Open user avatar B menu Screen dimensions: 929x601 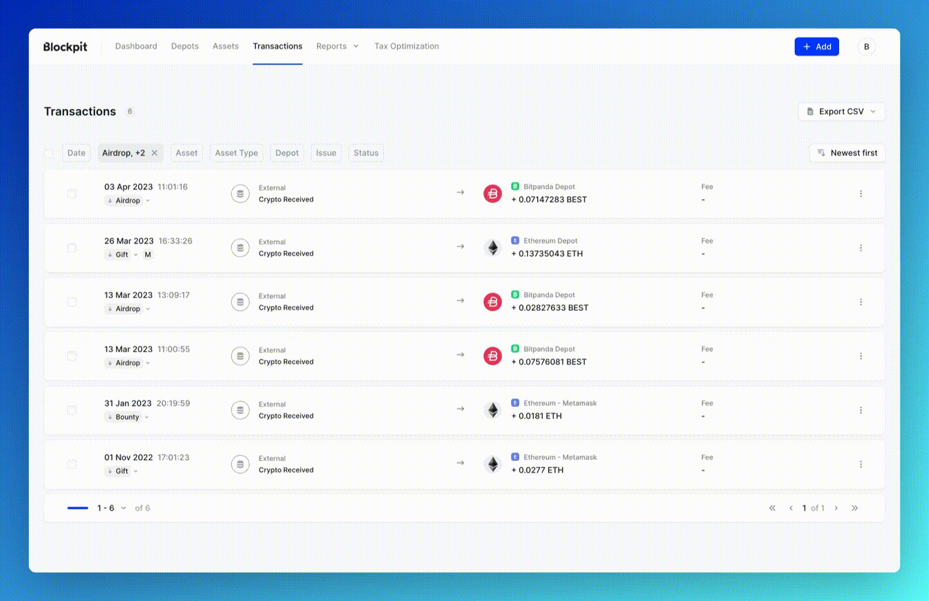click(866, 47)
